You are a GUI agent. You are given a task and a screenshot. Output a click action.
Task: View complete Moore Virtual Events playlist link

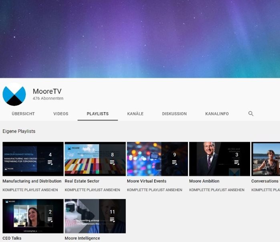[155, 190]
